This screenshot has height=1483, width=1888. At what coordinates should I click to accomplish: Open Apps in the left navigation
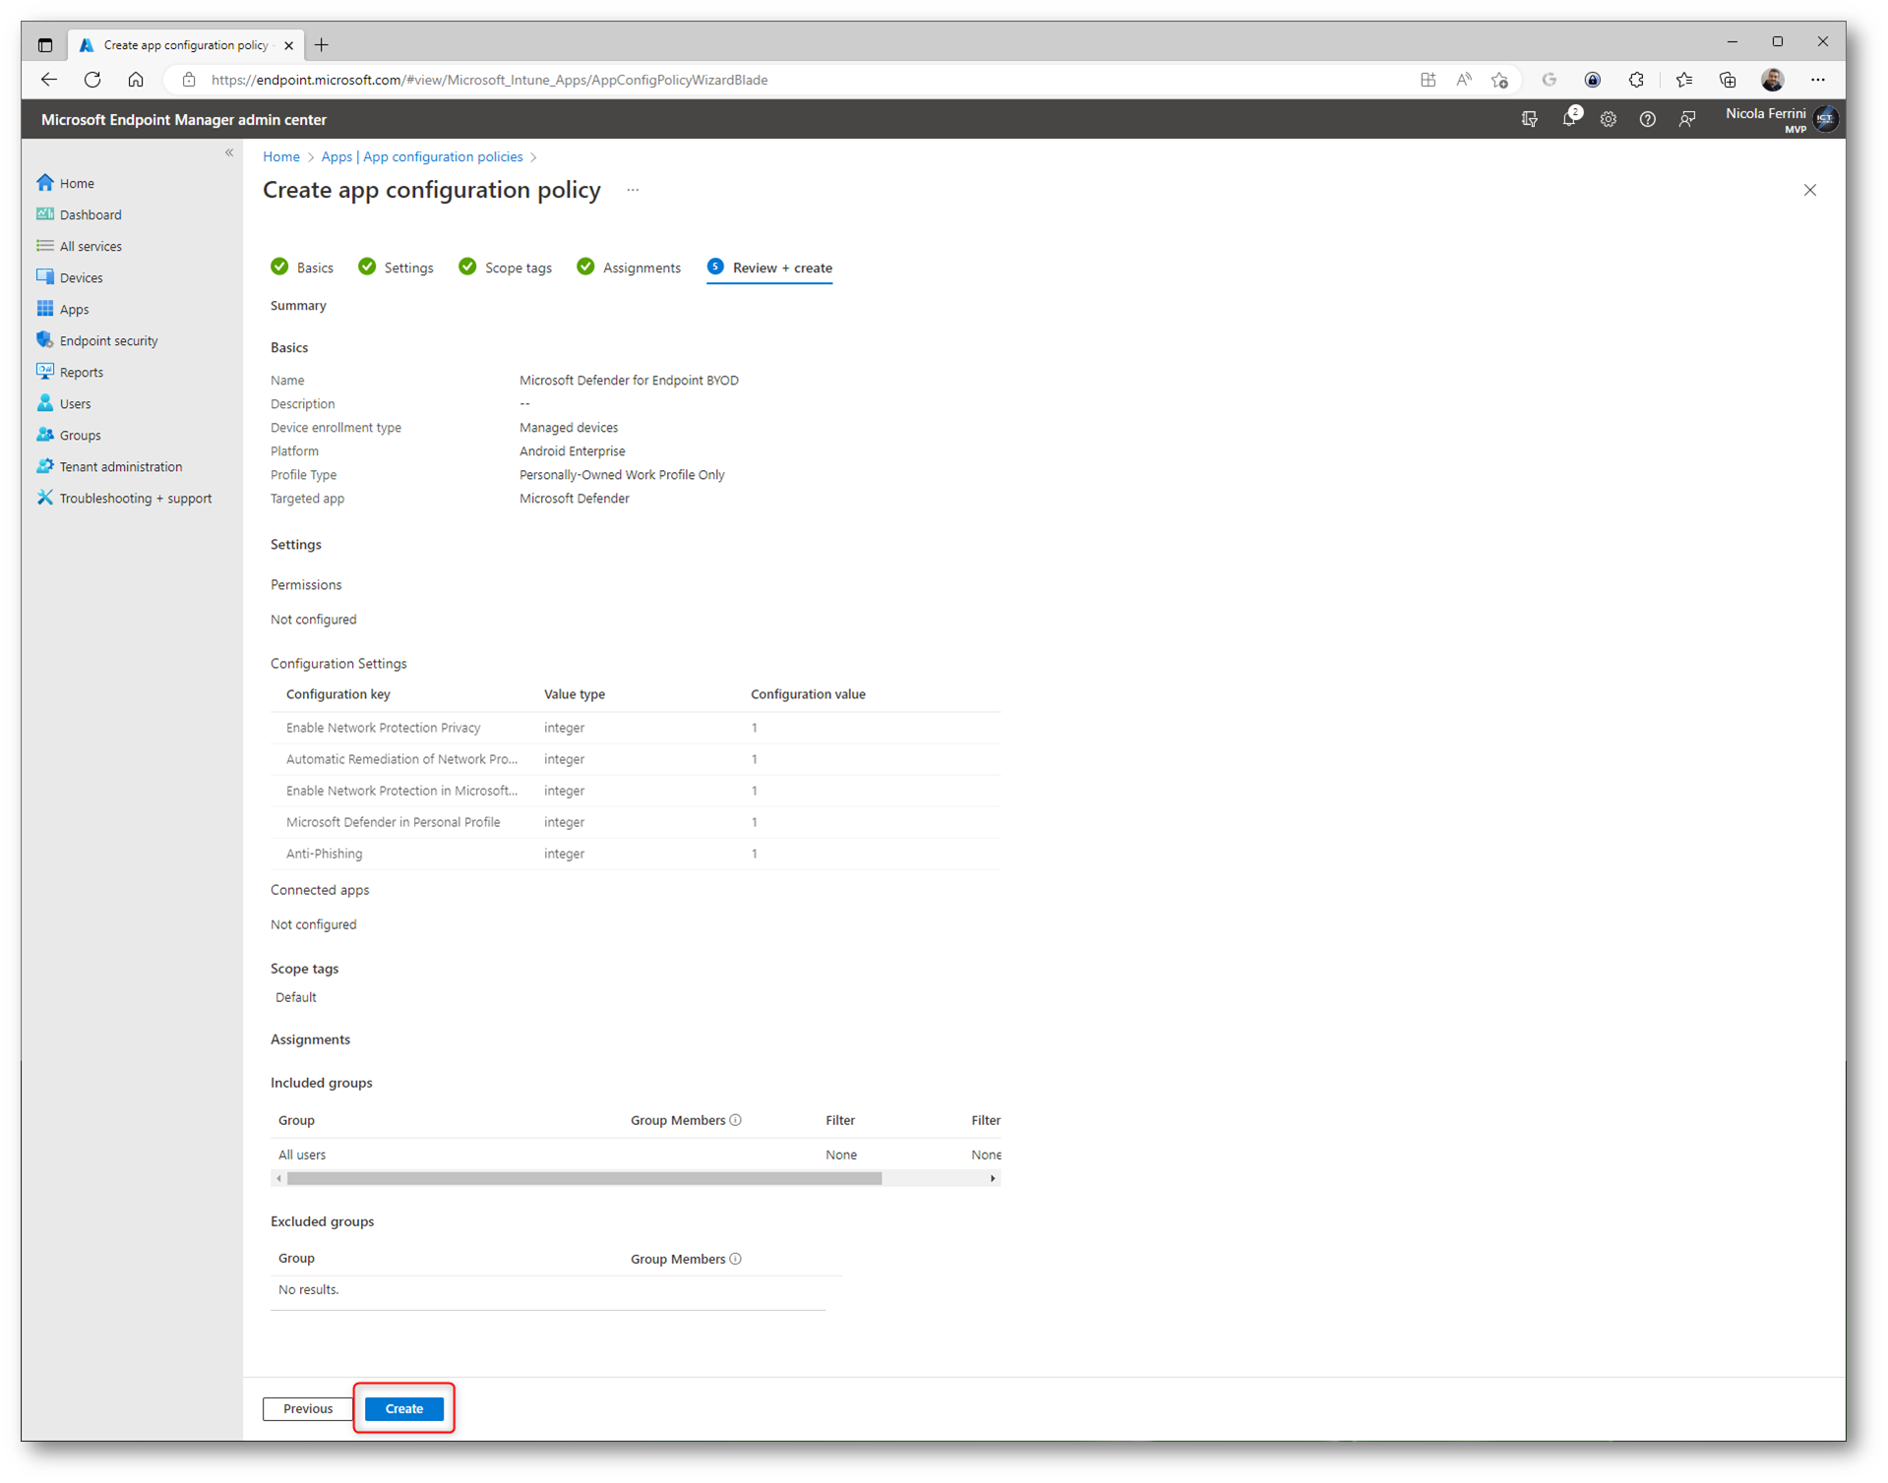click(74, 309)
